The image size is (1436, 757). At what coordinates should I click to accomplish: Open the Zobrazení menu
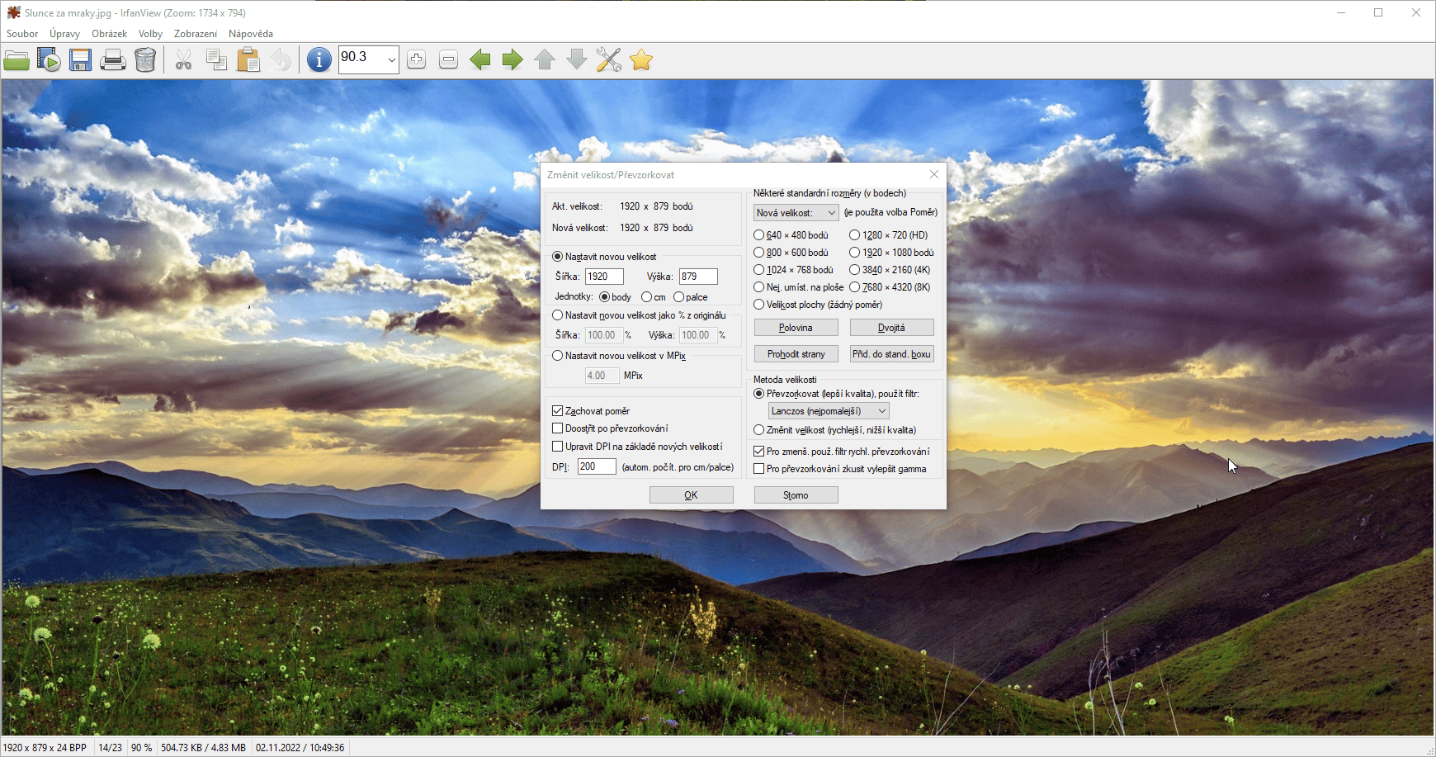(x=196, y=34)
